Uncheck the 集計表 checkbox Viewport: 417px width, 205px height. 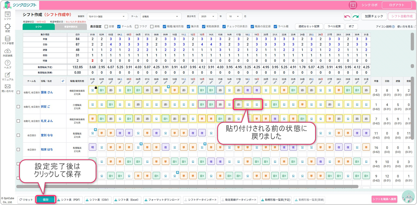coord(189,26)
